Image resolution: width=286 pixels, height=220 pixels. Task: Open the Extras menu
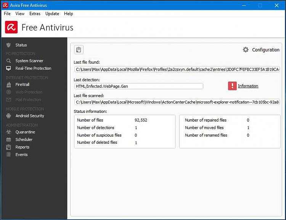tap(35, 14)
